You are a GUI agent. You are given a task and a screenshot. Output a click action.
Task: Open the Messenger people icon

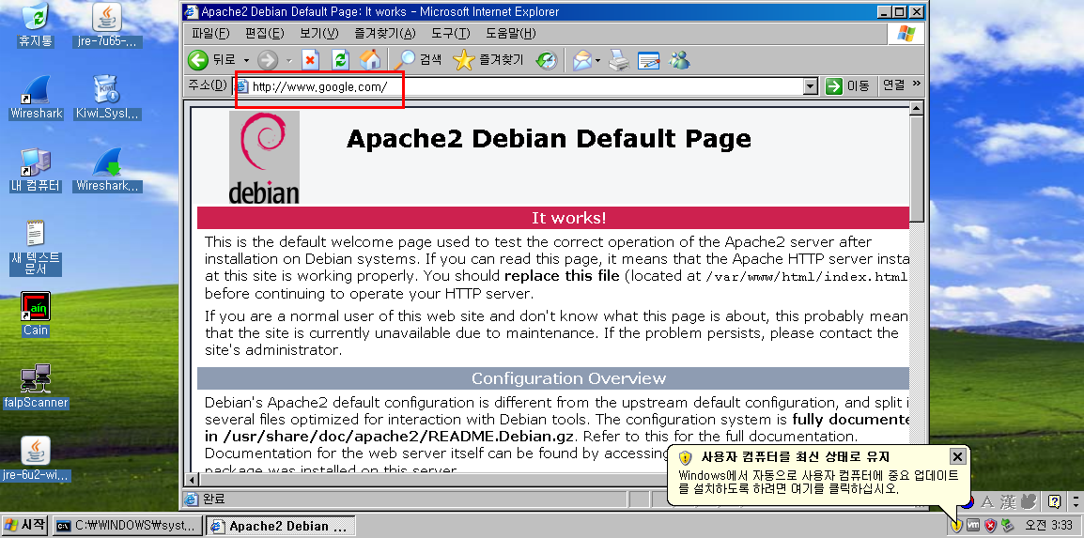679,61
